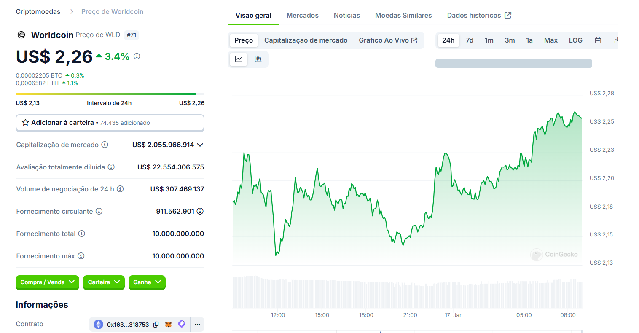Click the 24h low value US$ 2,13
The image size is (639, 333).
(x=28, y=103)
